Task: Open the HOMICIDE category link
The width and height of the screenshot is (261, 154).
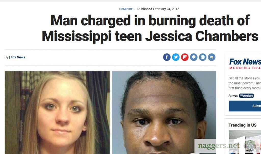Action: [126, 9]
